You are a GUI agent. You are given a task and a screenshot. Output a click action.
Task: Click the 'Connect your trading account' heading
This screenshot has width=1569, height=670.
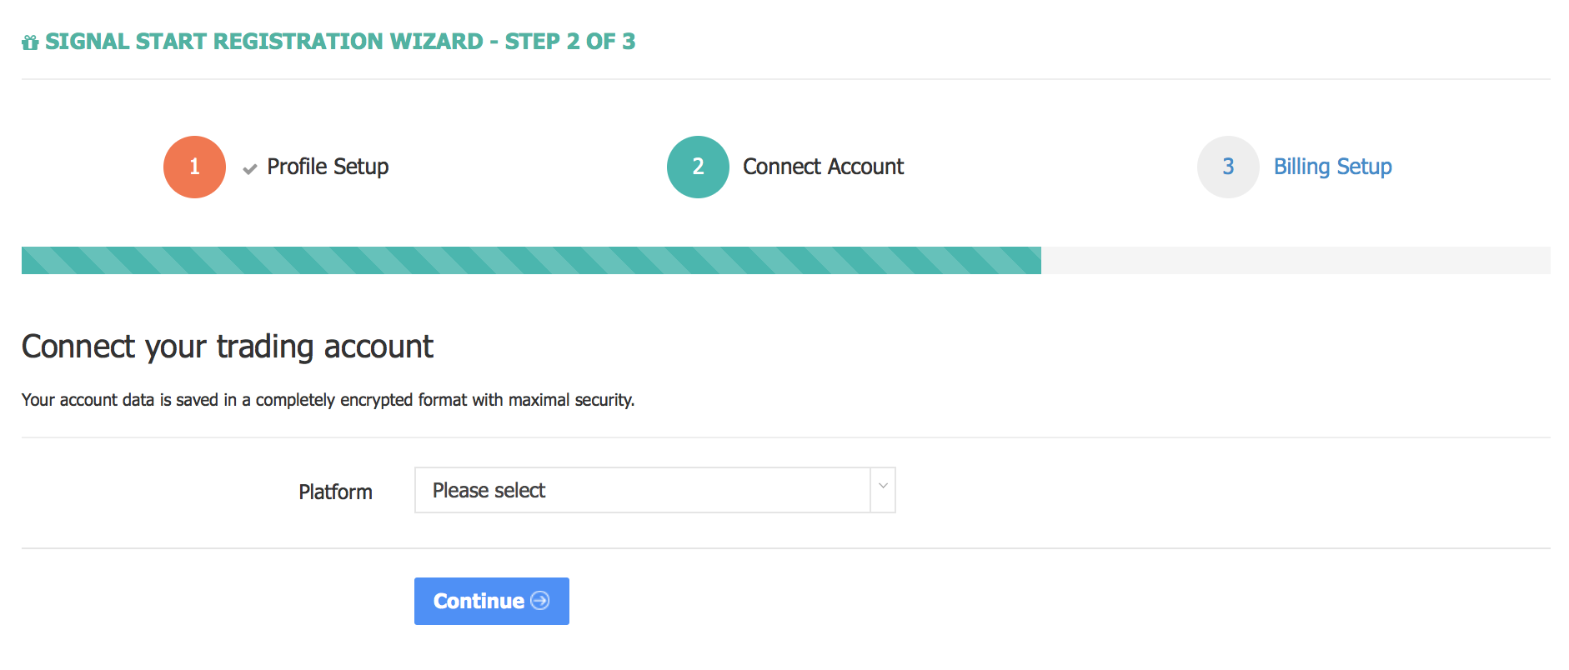click(x=228, y=347)
